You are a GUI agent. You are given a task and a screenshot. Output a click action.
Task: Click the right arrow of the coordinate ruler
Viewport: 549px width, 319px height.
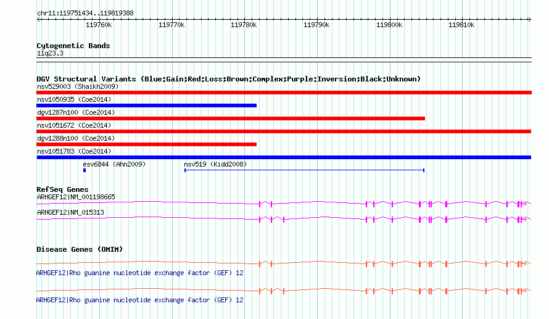click(529, 20)
